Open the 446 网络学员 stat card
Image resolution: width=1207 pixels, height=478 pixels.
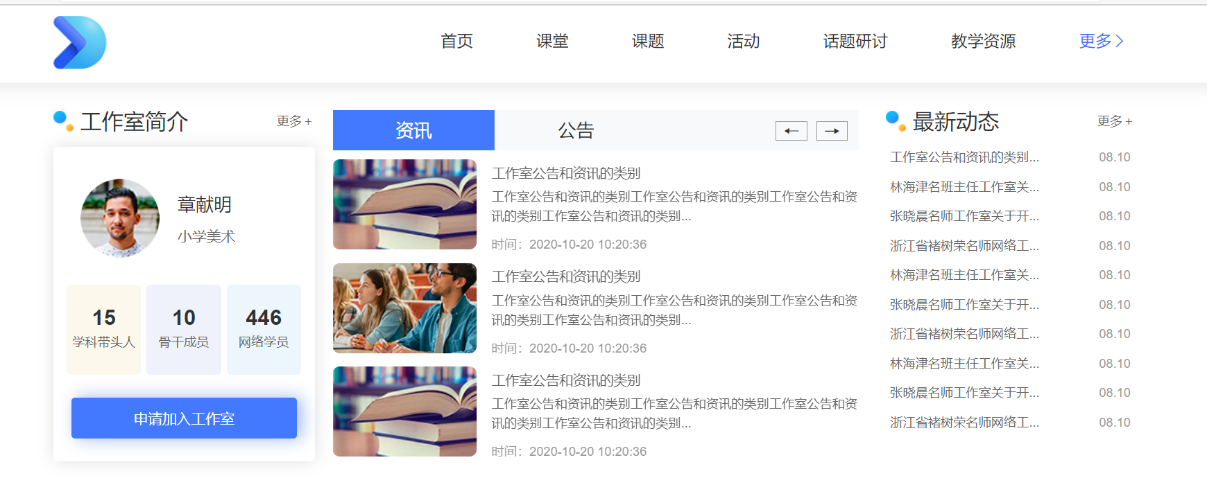(x=264, y=329)
